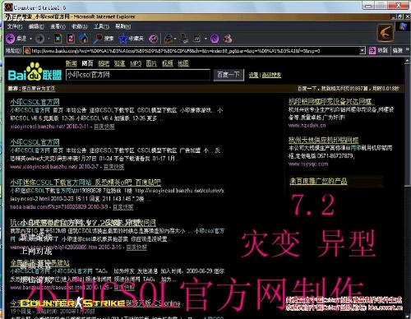Click the Windows flag throbber icon
Screen dimensions: 411x319
pos(403,26)
